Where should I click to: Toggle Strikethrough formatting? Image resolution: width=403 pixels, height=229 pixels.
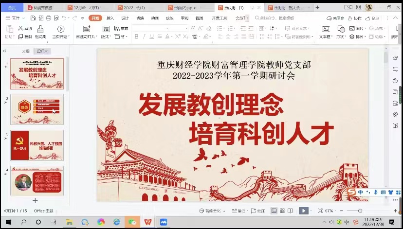(x=160, y=37)
